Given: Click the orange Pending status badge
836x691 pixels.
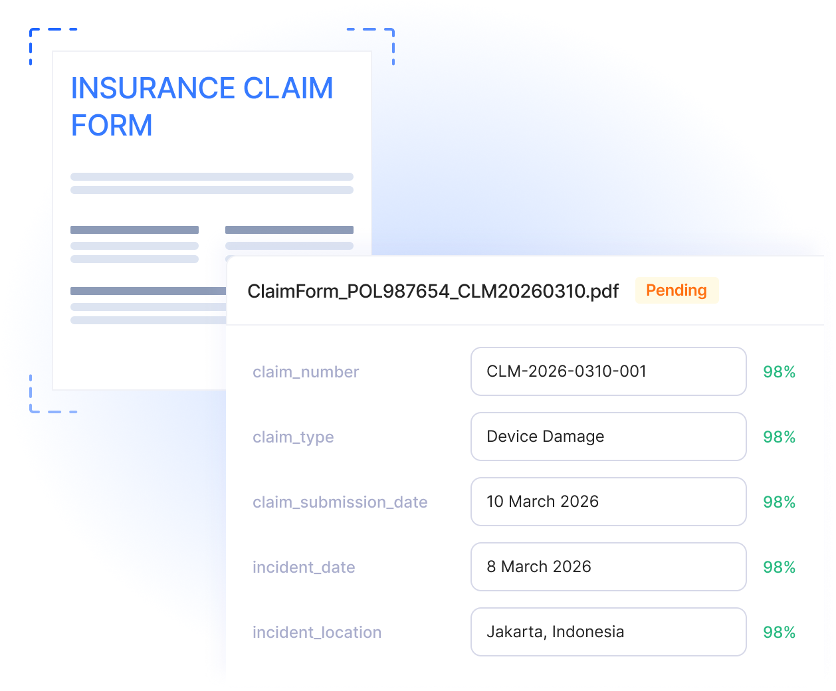Looking at the screenshot, I should click(677, 290).
